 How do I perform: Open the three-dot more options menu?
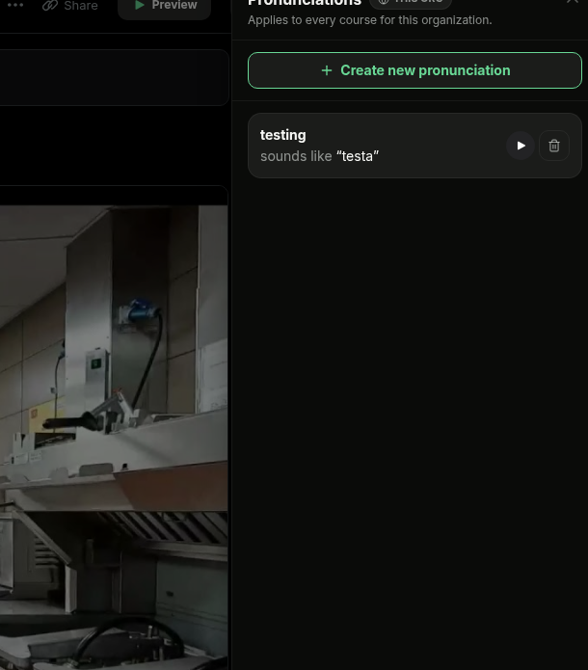click(x=15, y=5)
